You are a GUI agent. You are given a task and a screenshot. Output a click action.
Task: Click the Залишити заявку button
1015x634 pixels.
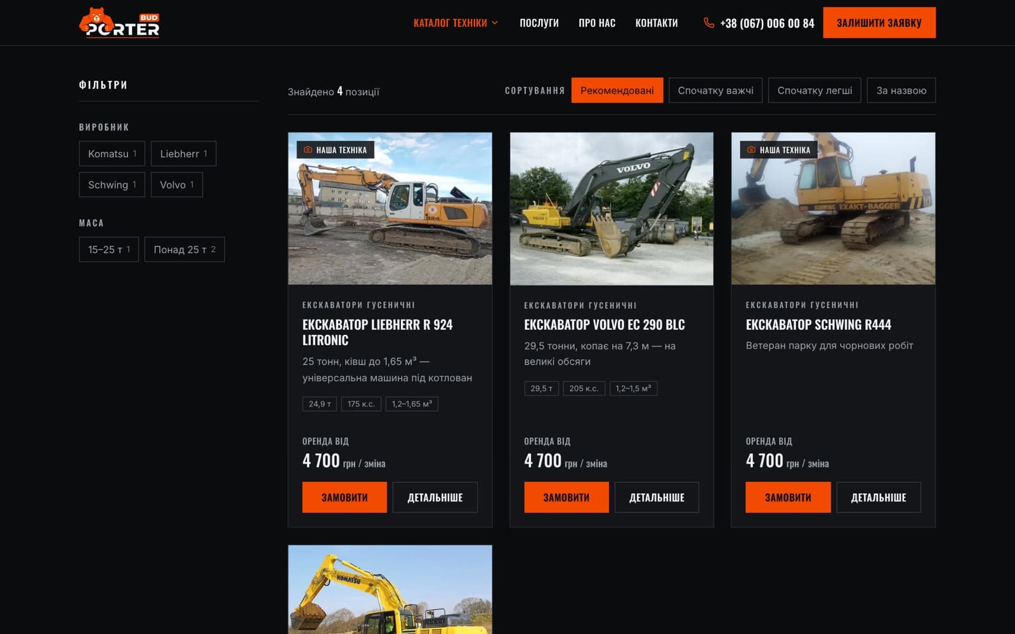[x=879, y=23]
